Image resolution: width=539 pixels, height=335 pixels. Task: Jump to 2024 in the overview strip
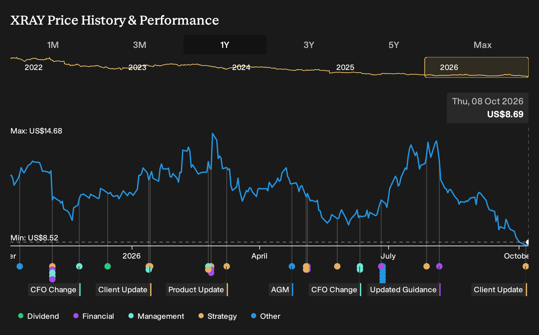(241, 67)
